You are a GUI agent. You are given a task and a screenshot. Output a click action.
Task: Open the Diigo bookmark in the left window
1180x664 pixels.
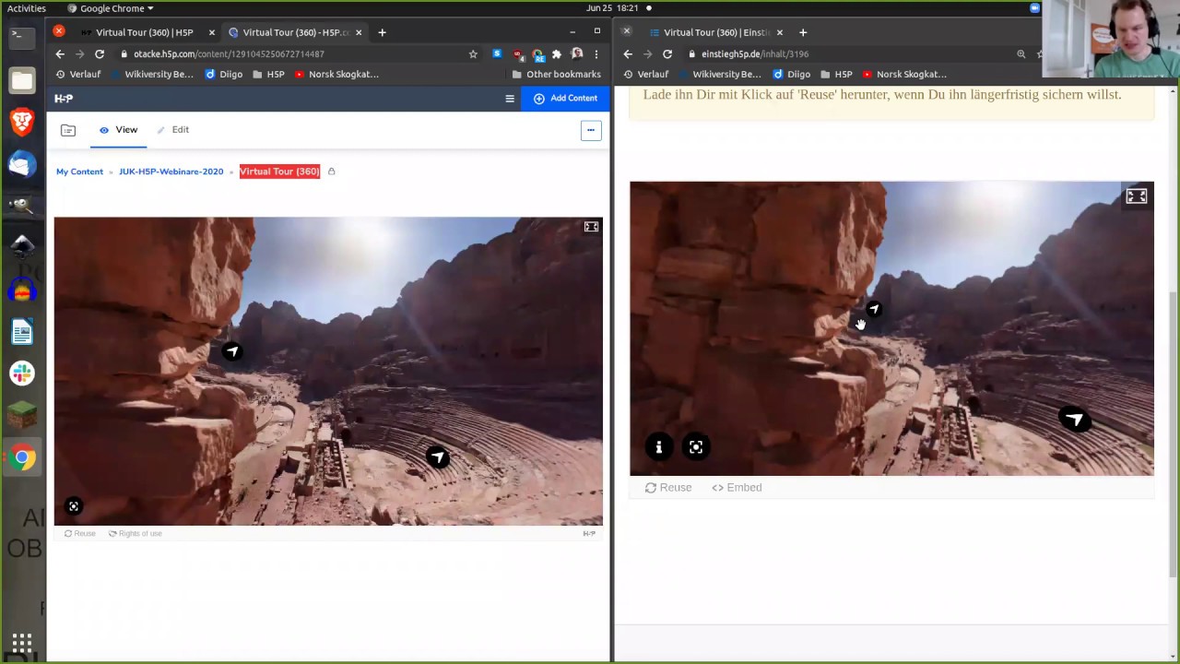[224, 74]
